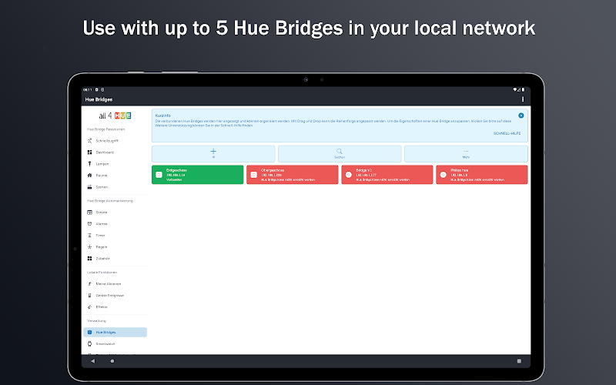Open the SCHNELL-HILFE link
616x385 pixels.
point(507,133)
